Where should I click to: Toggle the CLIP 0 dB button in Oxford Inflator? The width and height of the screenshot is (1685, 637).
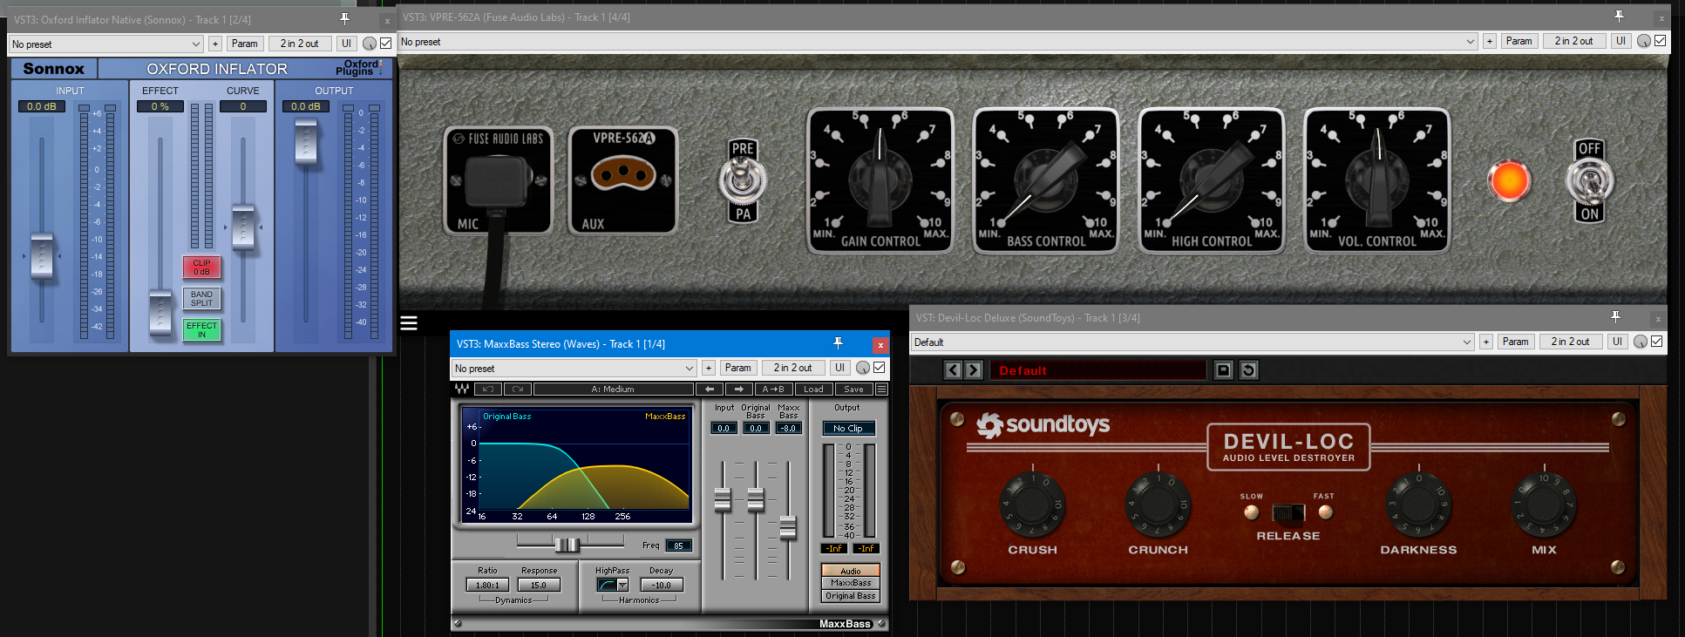[x=201, y=267]
